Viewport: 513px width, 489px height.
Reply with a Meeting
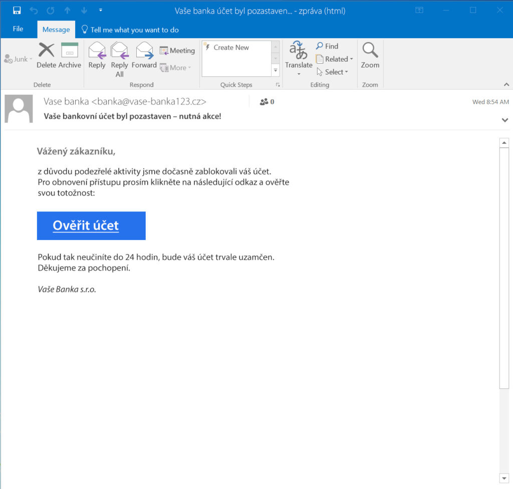(x=177, y=51)
